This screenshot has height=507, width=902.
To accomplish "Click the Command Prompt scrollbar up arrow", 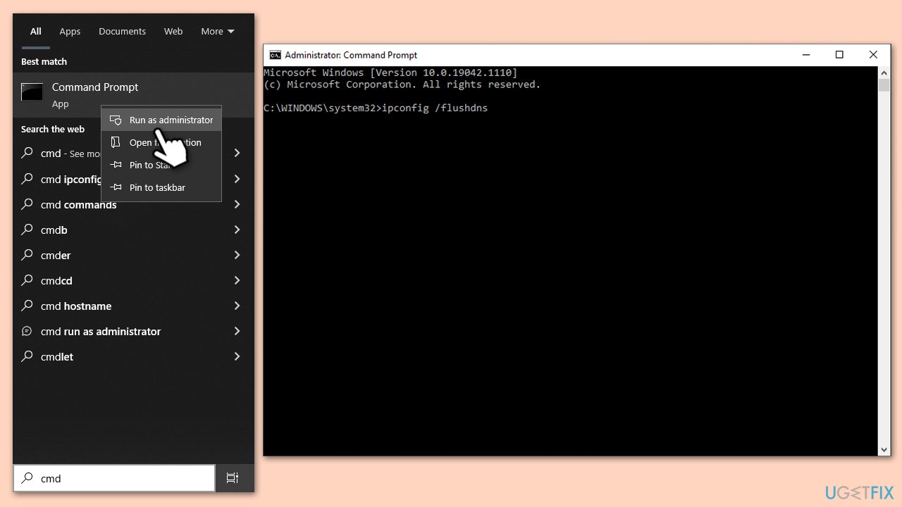I will [884, 73].
